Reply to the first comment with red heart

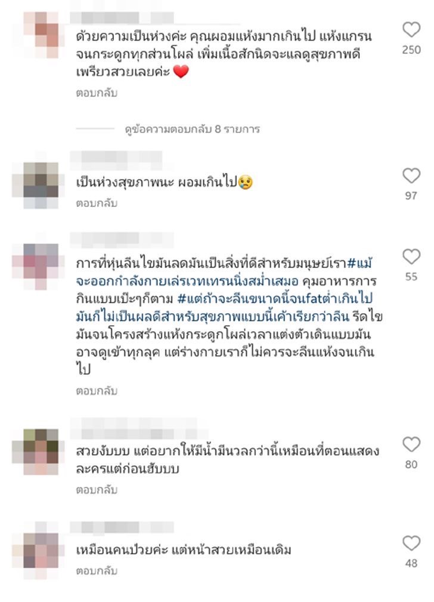coord(97,93)
